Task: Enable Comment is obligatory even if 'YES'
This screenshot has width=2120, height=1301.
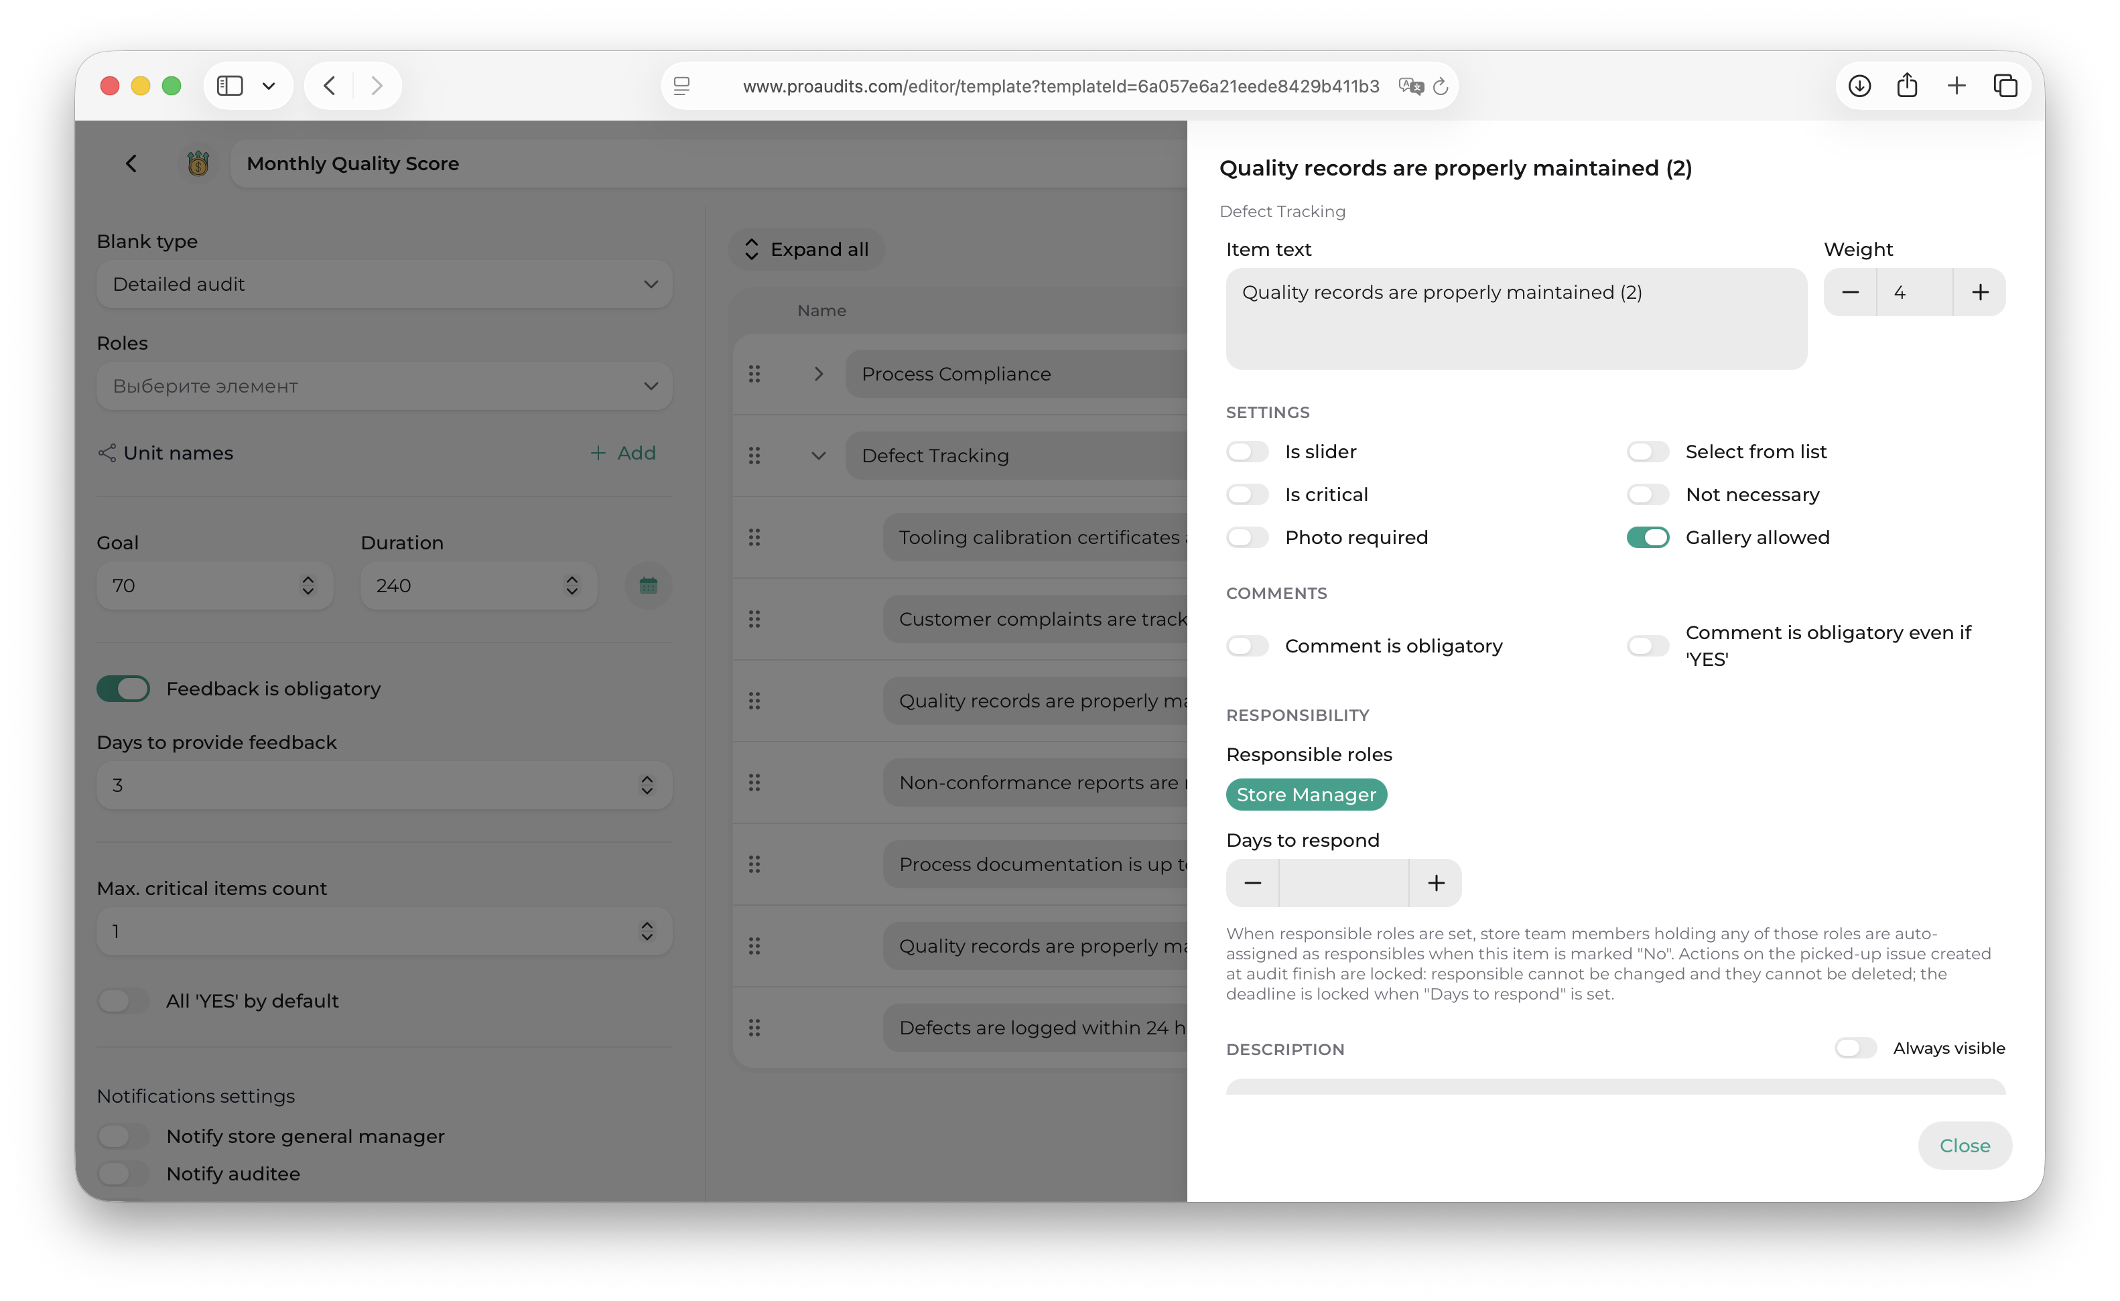Action: pos(1648,646)
